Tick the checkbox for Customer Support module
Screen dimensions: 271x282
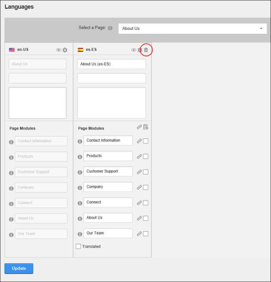point(146,172)
